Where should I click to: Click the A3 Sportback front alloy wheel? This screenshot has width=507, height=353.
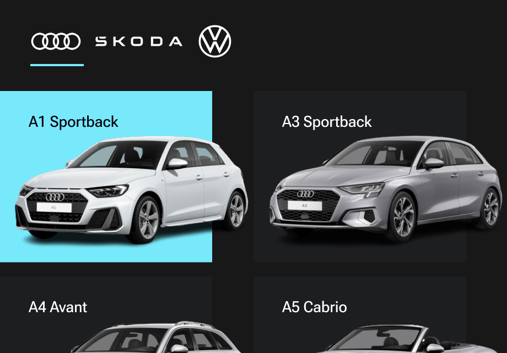[402, 216]
